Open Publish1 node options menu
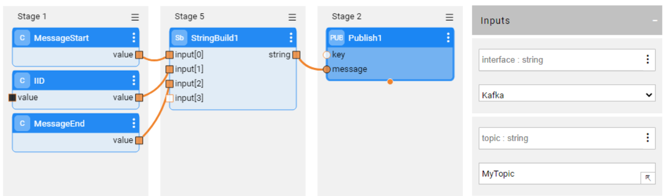The image size is (664, 196). 448,38
